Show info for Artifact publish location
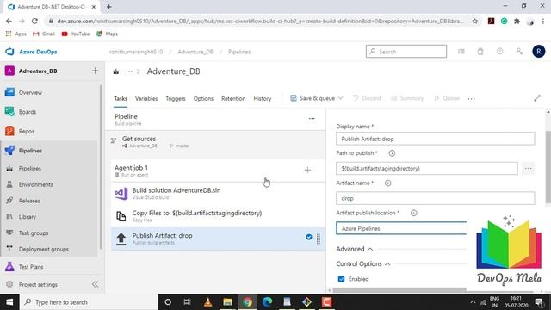Viewport: 551px width, 310px height. tap(413, 213)
